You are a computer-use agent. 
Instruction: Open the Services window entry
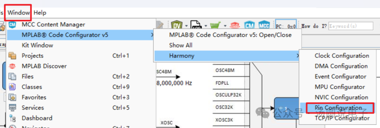pos(33,108)
